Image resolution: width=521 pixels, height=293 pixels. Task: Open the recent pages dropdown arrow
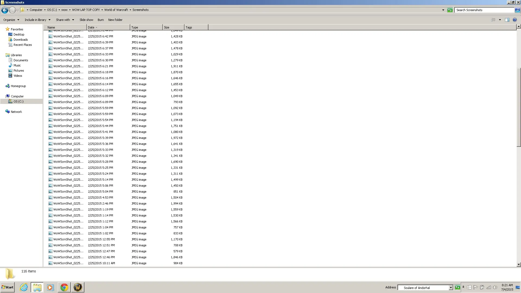(17, 10)
